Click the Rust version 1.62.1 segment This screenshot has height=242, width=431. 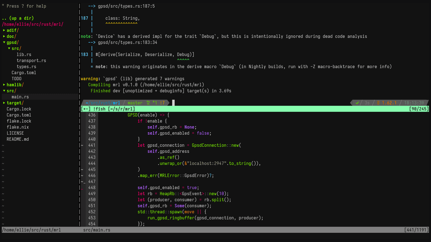point(389,103)
